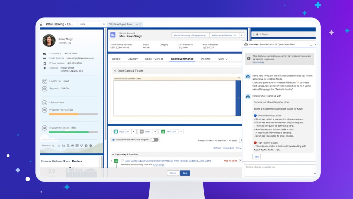Click the Person Account icon beside Mrs. Kiran Singh

pyautogui.click(x=113, y=35)
